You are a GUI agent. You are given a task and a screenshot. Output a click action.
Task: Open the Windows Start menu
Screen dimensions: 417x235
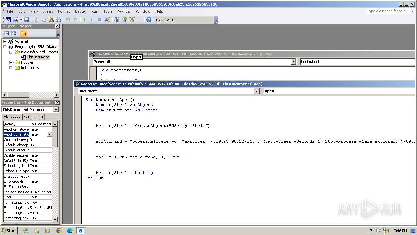[x=9, y=230]
